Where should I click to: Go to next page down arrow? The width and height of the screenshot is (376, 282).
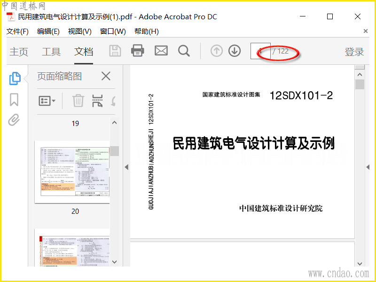click(234, 51)
